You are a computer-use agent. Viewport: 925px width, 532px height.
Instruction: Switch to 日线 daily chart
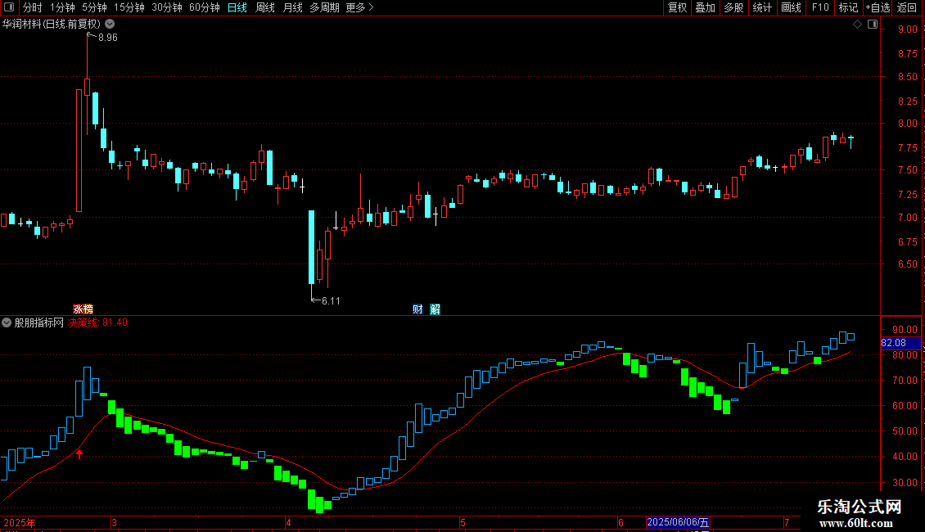point(237,7)
